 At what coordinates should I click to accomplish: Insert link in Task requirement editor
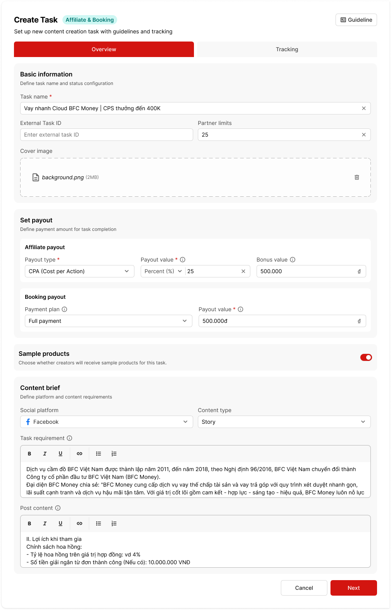point(80,454)
